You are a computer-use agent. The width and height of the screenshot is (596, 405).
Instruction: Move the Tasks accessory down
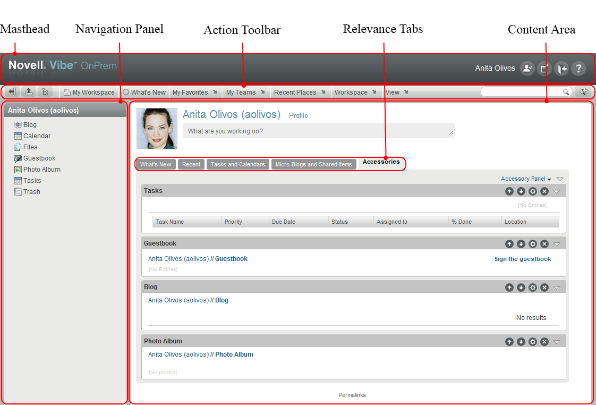click(x=521, y=191)
